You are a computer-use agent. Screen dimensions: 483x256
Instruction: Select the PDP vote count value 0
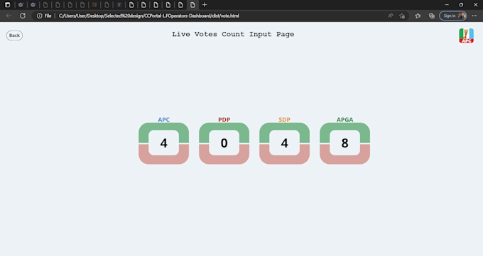pos(224,143)
